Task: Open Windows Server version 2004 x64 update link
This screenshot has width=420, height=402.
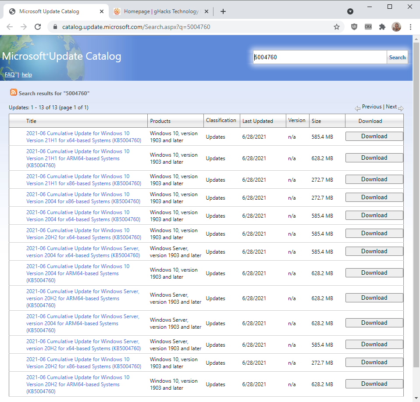Action: coord(83,252)
